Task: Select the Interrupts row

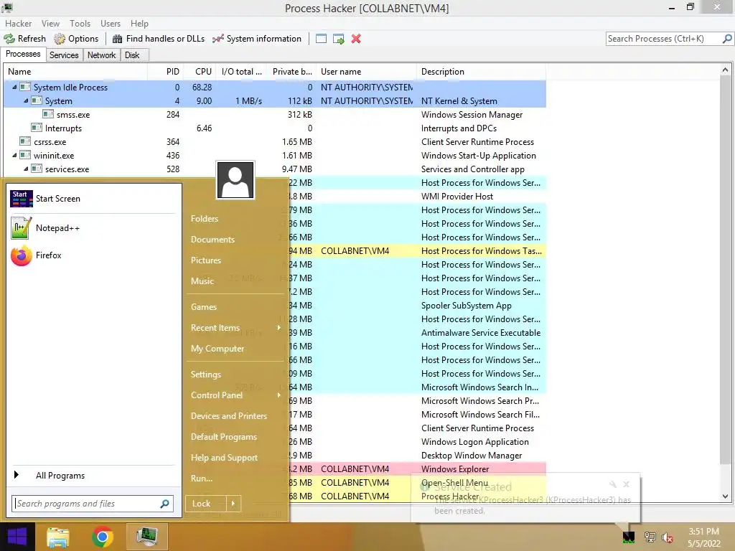Action: point(275,128)
